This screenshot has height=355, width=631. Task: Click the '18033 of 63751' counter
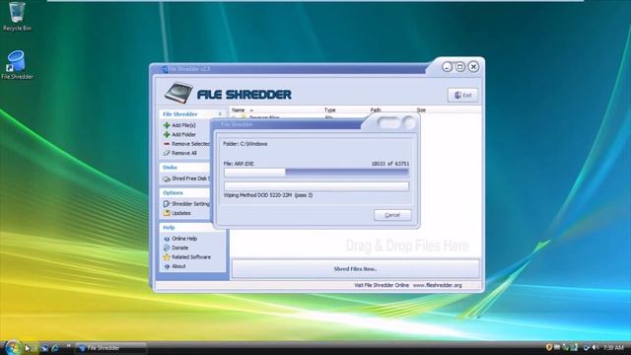pos(390,164)
